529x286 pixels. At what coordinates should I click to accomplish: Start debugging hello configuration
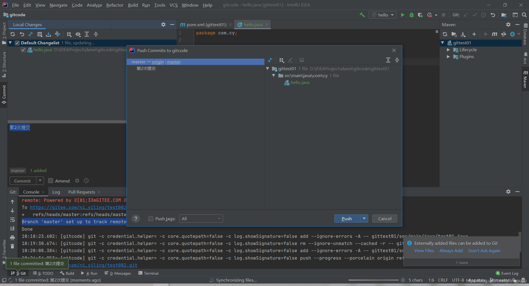pos(412,15)
